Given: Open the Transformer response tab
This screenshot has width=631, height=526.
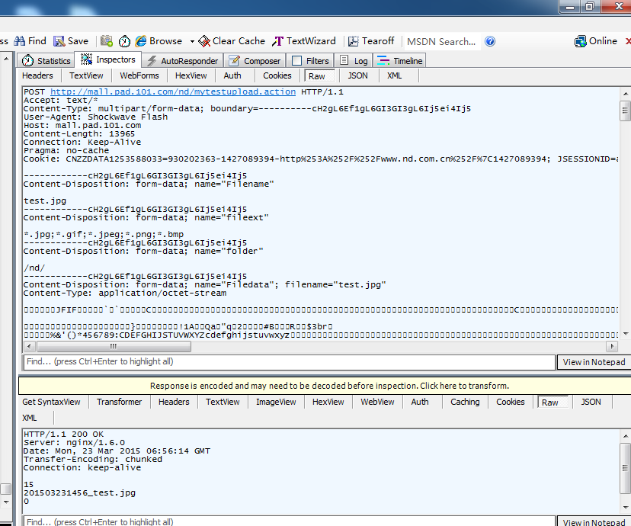Looking at the screenshot, I should [119, 402].
